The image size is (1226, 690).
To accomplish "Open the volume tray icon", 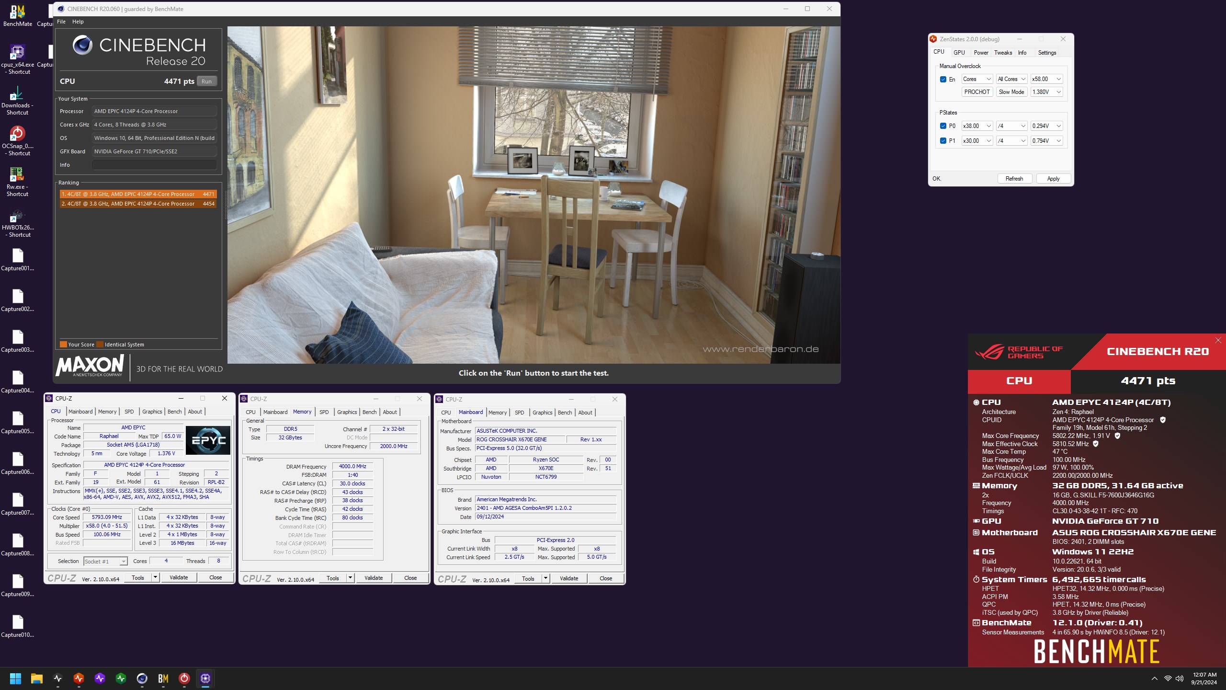I will pos(1179,678).
